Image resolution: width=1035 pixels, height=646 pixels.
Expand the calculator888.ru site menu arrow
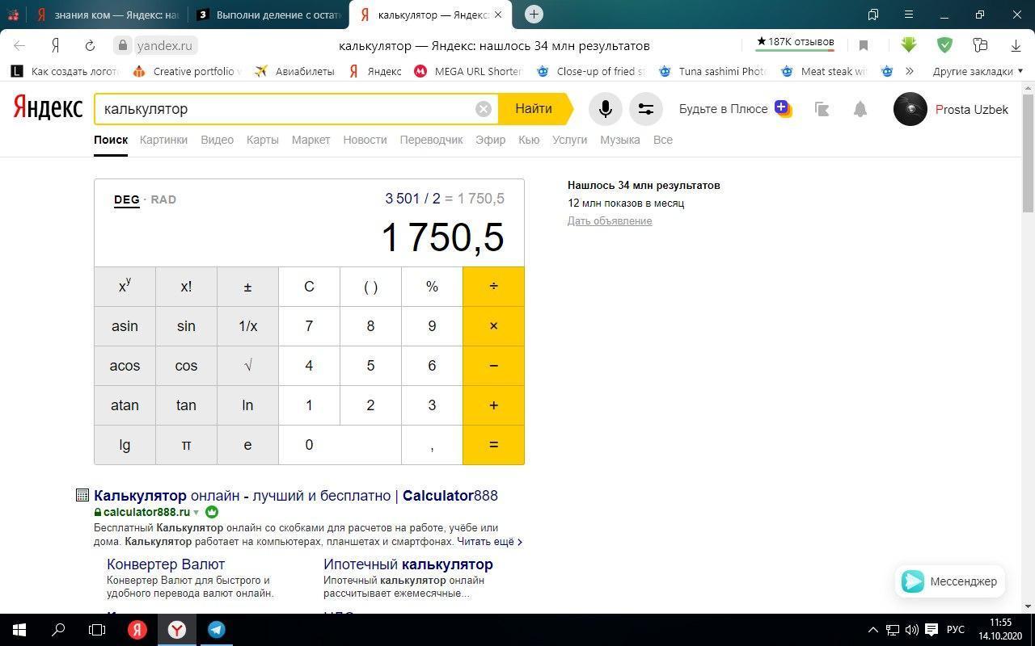196,512
